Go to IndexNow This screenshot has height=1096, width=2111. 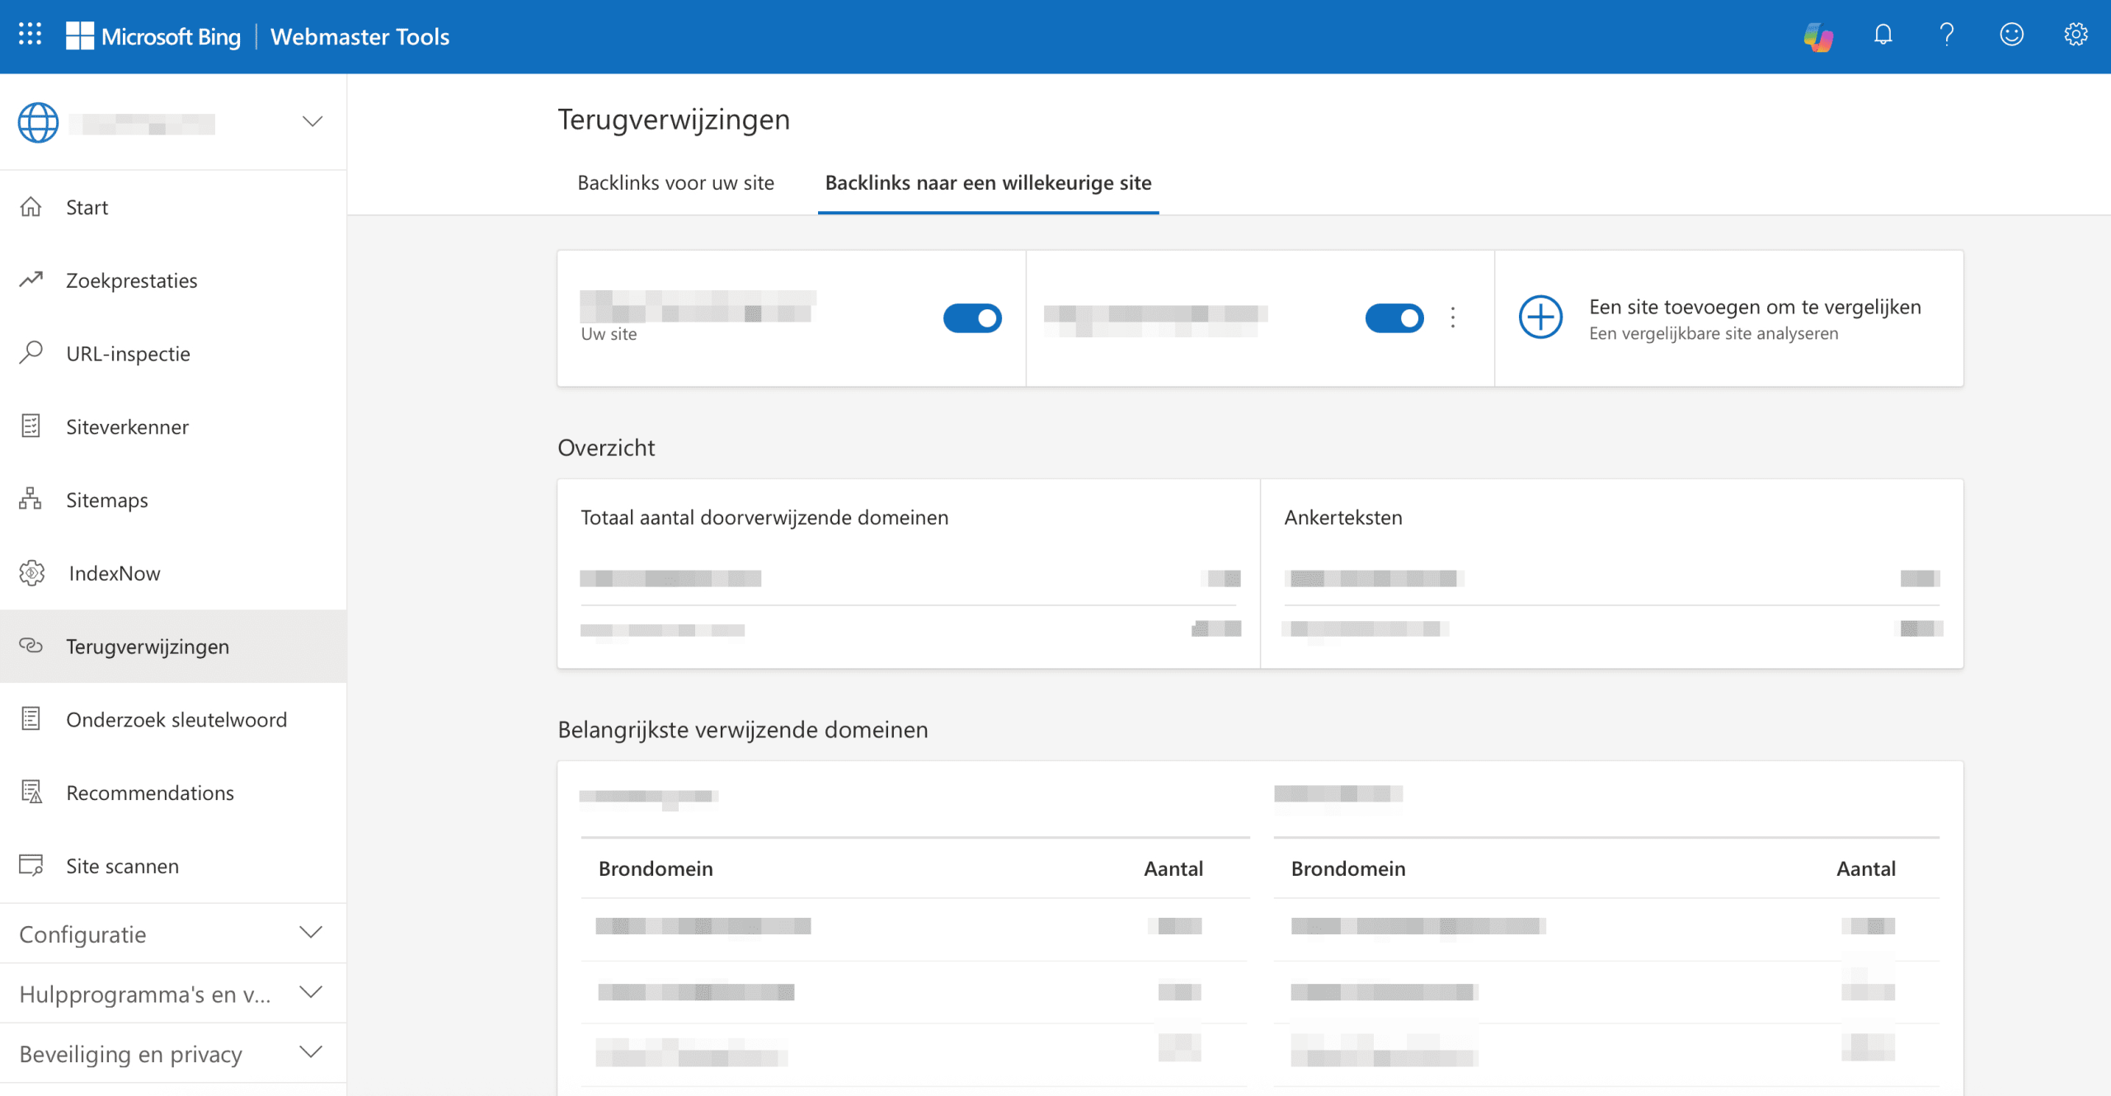pos(173,573)
